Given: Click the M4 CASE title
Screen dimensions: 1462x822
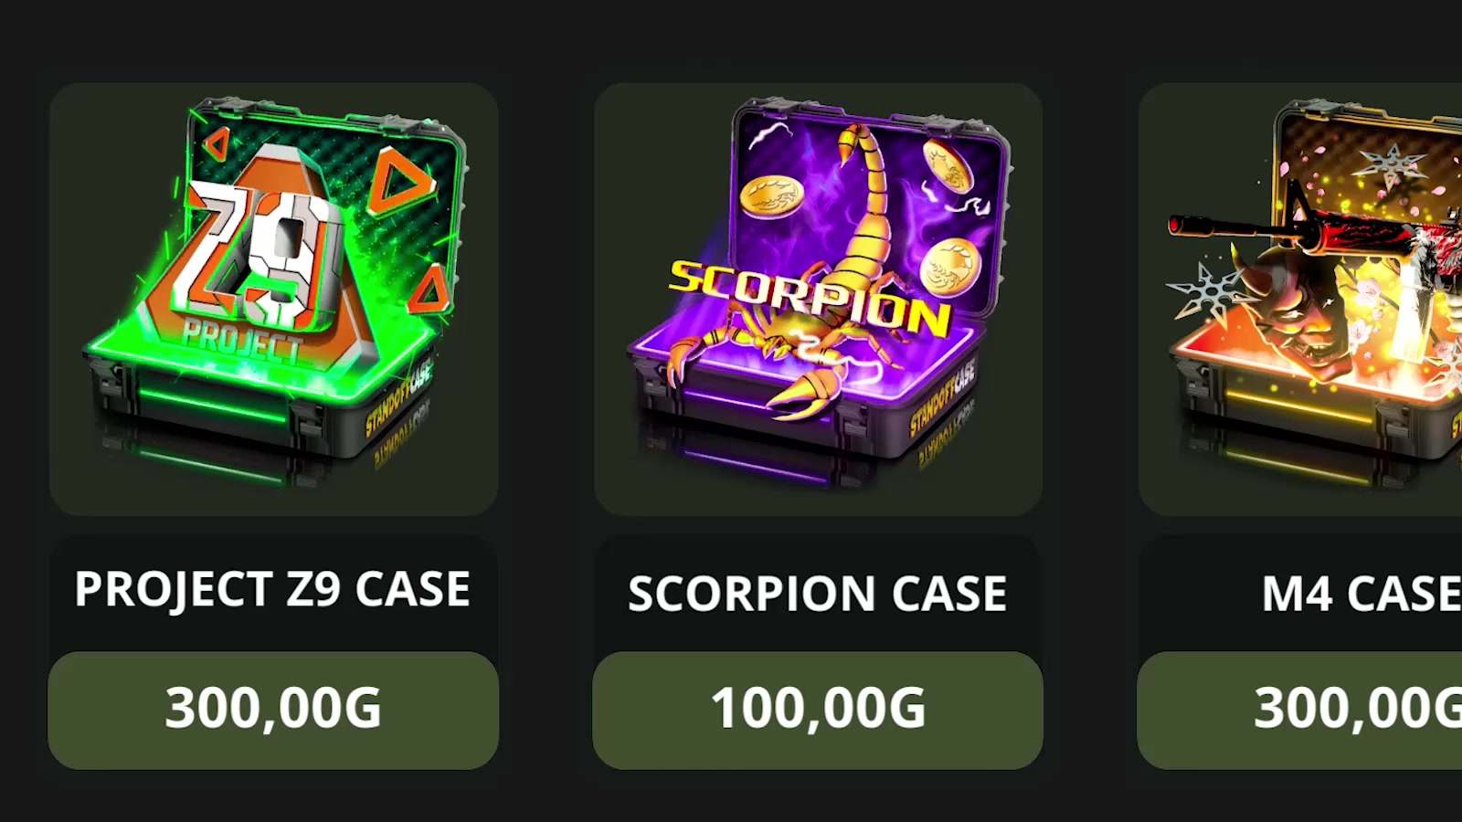Looking at the screenshot, I should (1361, 594).
